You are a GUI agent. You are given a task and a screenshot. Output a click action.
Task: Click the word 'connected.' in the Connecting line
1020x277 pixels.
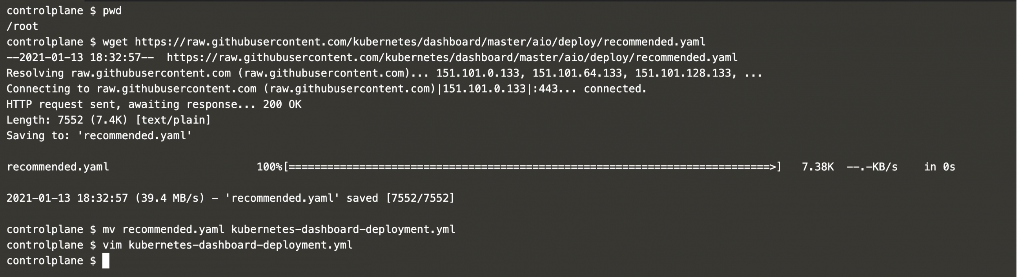point(615,89)
